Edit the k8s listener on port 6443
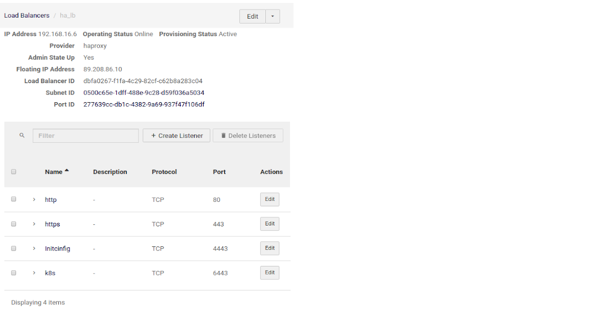This screenshot has width=602, height=311. (x=269, y=273)
